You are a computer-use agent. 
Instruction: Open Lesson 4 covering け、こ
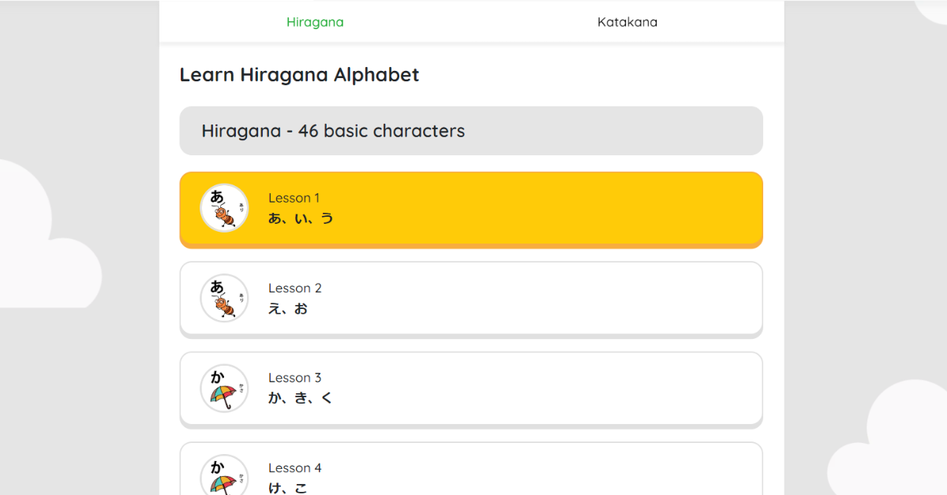[471, 473]
